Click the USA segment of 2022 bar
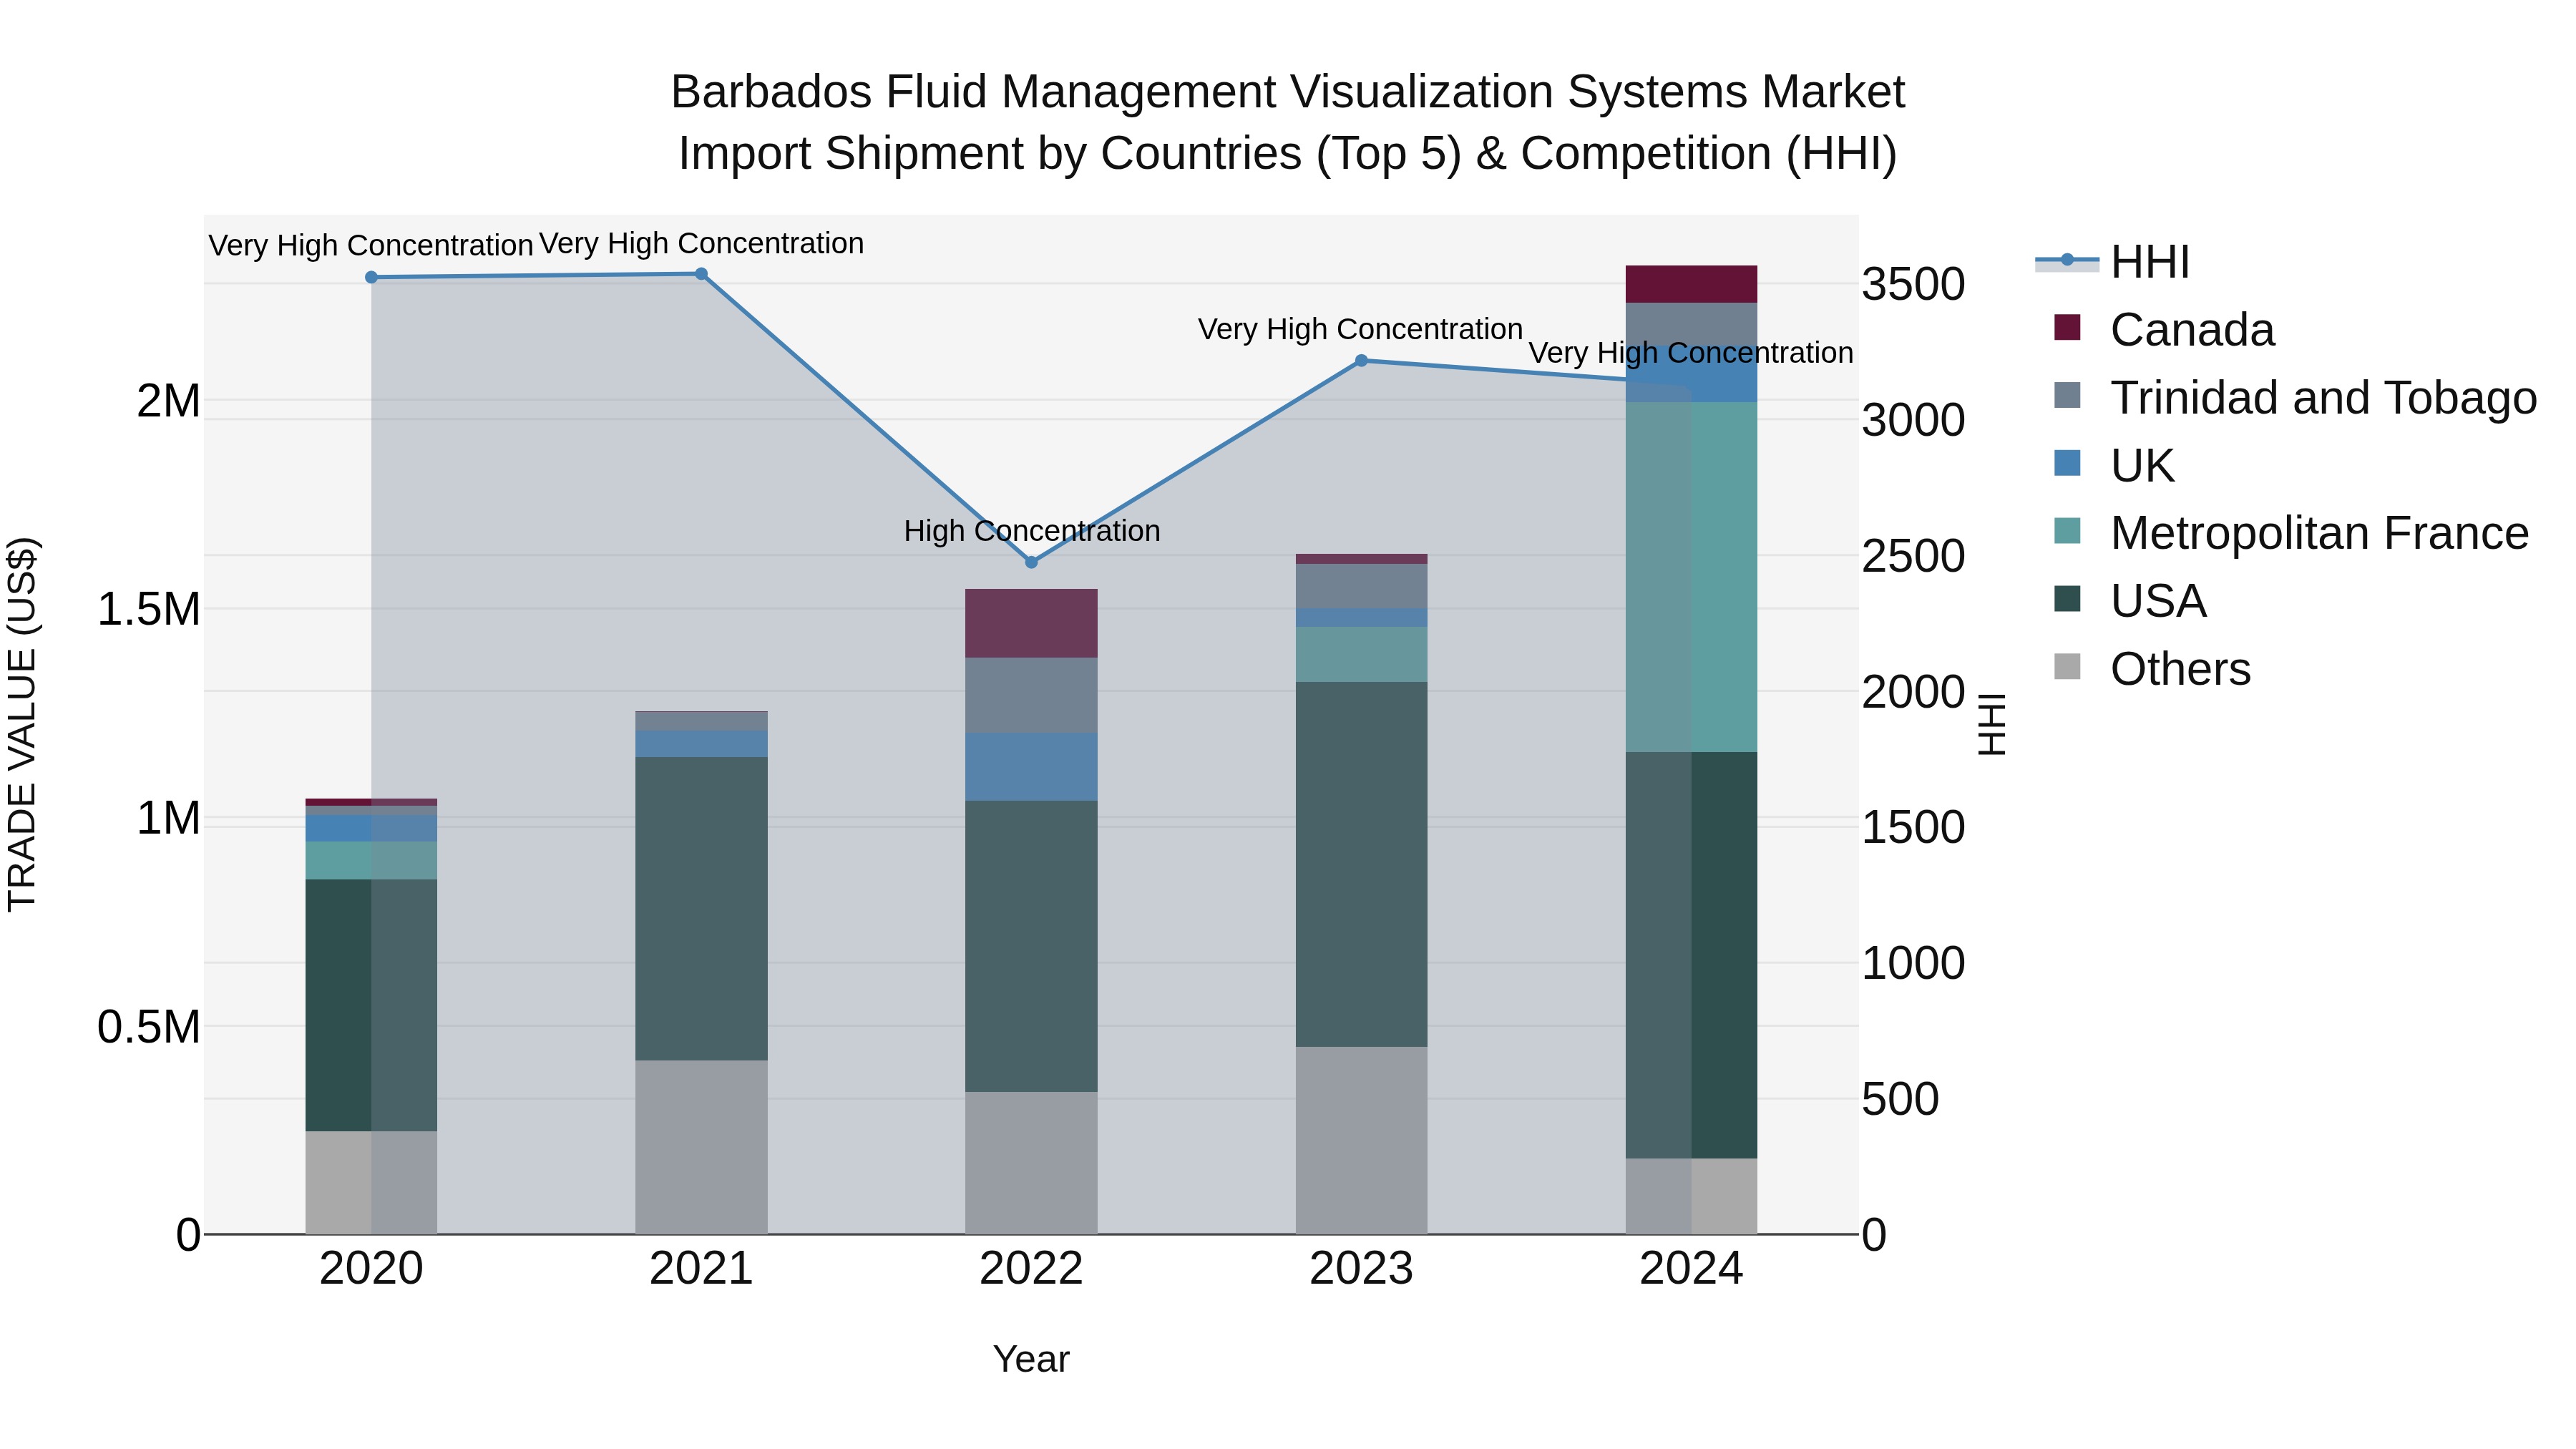 tap(1031, 946)
